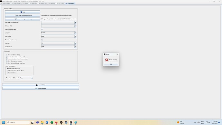Screen dimensions: 222x125
Task: Click OK in the Error dialog
Action: [x=111, y=64]
